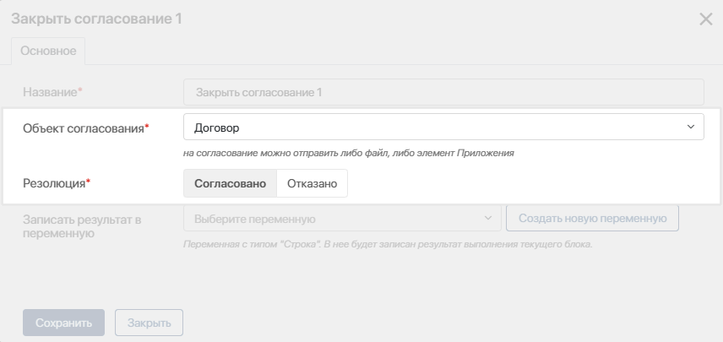723x342 pixels.
Task: Open the Выберите переменную dropdown
Action: coord(342,219)
